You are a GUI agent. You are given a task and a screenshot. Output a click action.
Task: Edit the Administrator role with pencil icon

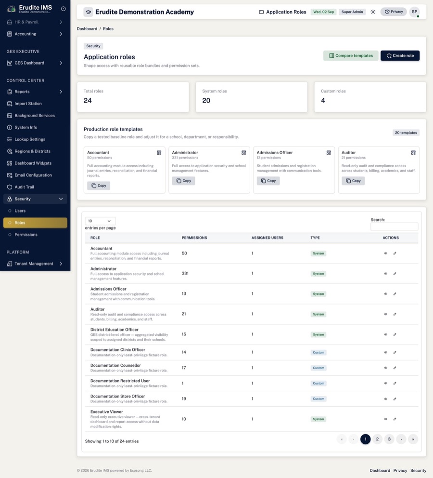(x=395, y=274)
